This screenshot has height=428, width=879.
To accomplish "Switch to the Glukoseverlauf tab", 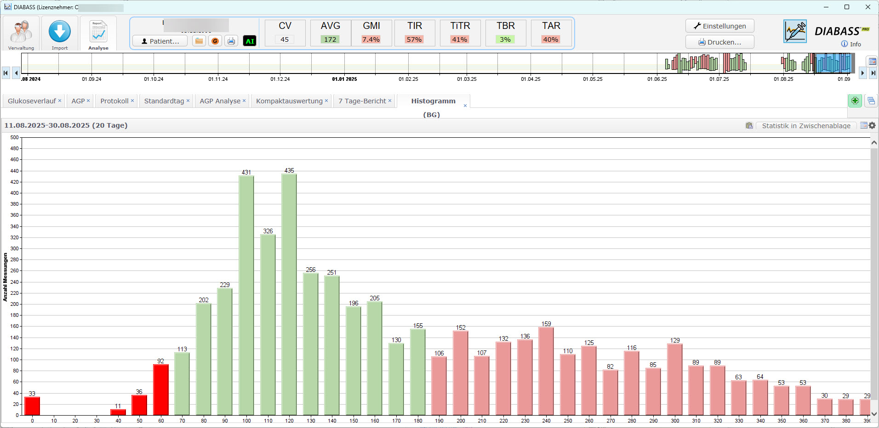I will pyautogui.click(x=32, y=101).
